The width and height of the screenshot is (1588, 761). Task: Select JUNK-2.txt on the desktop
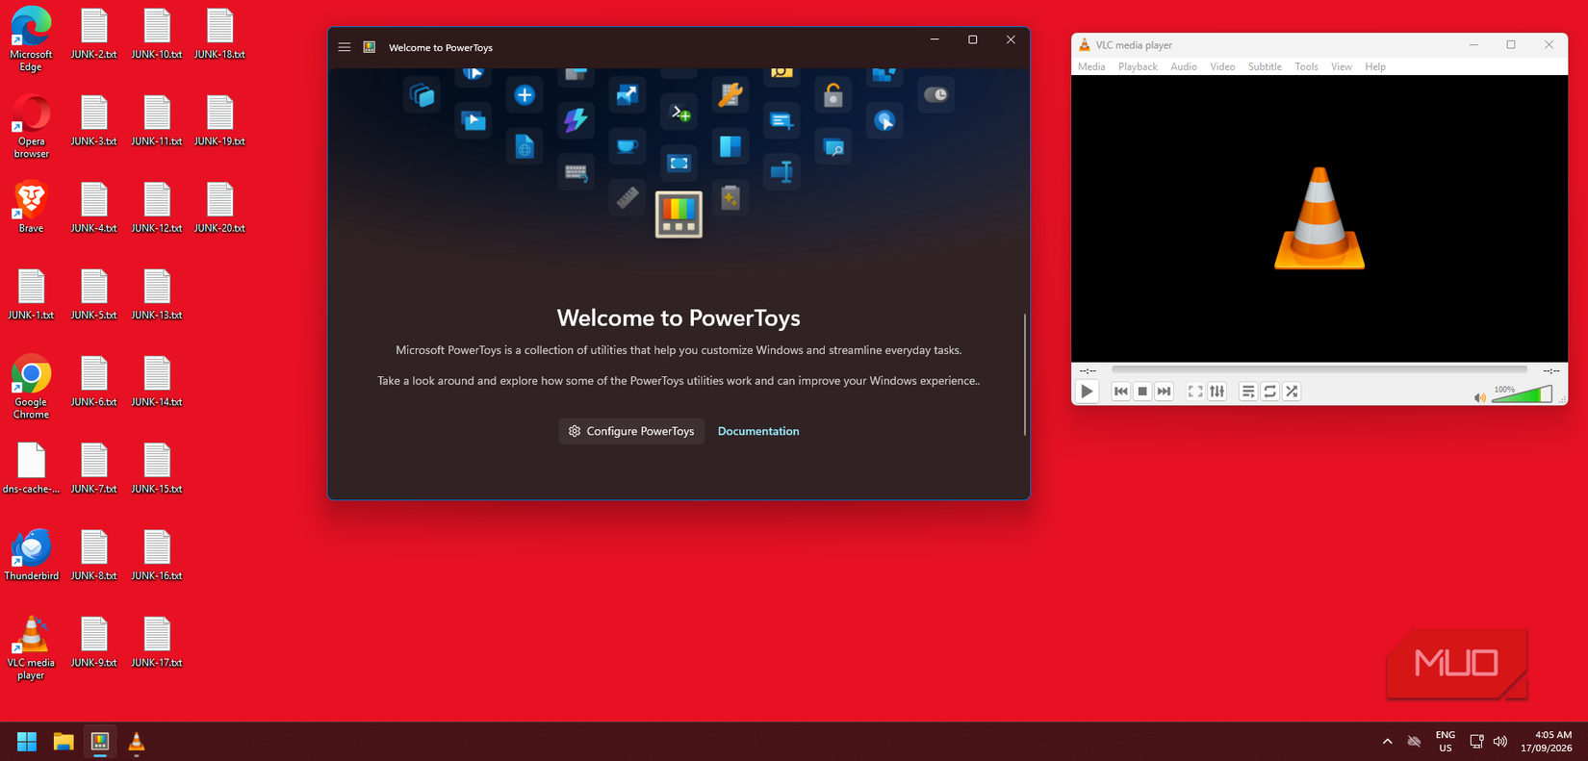point(93,34)
